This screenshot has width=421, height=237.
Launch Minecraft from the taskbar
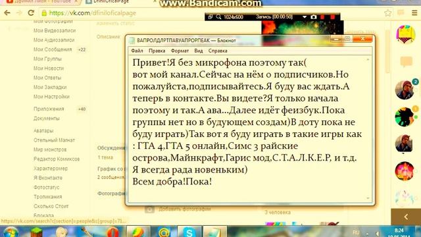point(36,232)
